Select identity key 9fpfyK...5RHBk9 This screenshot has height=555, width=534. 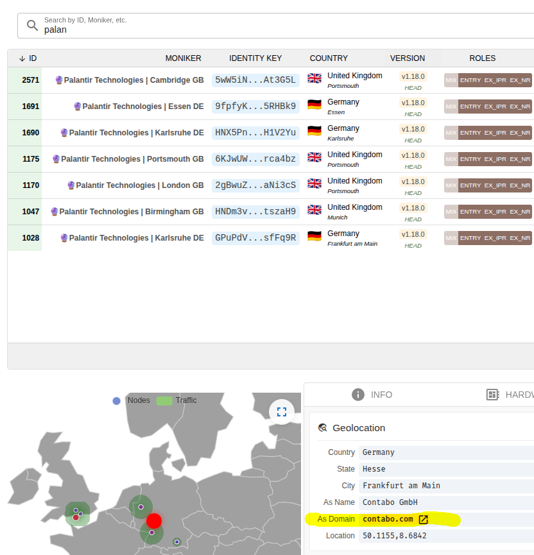(255, 107)
